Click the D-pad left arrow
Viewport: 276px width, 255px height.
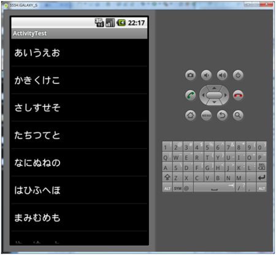(203, 95)
